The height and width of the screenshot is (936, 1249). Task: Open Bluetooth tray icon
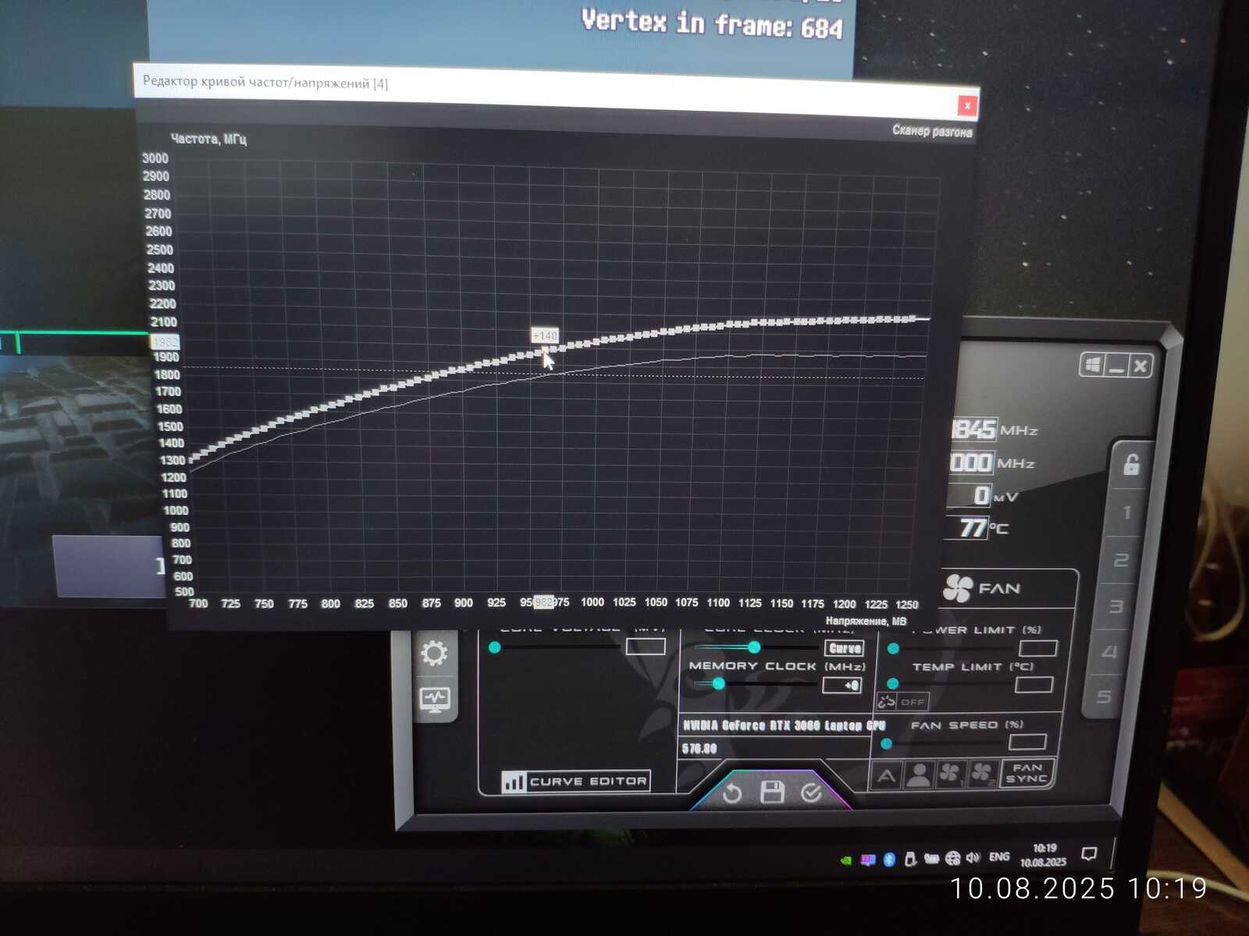point(888,860)
